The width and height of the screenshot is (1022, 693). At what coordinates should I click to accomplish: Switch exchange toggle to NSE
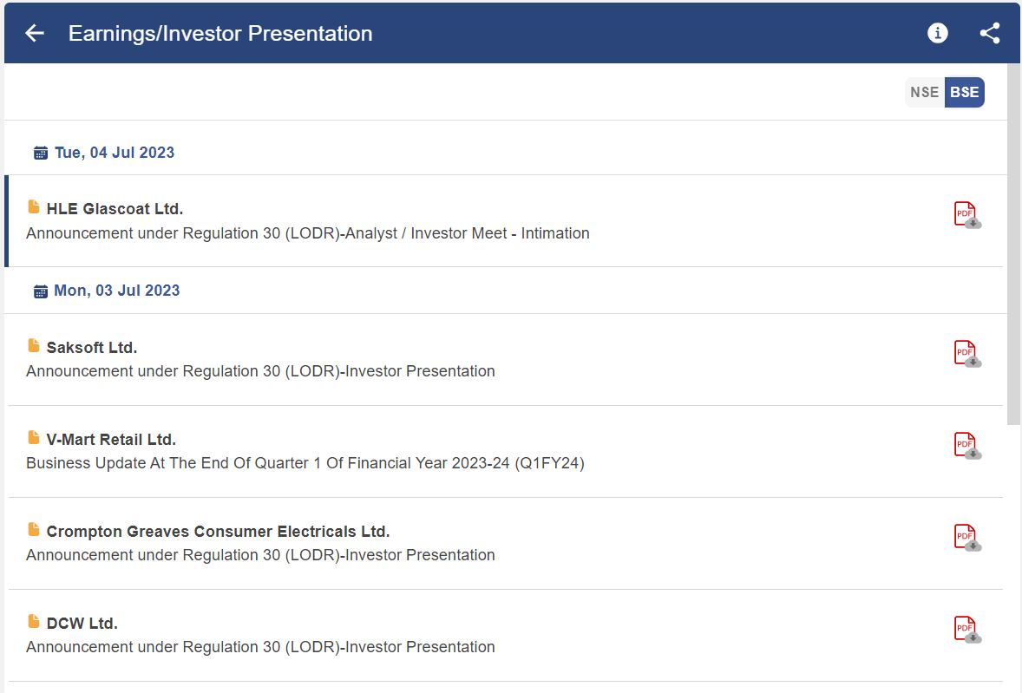(x=924, y=93)
